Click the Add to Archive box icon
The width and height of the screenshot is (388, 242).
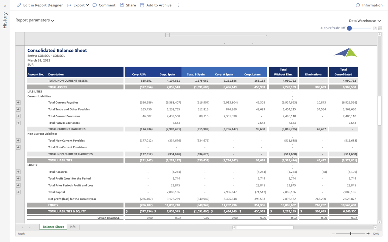coord(142,5)
